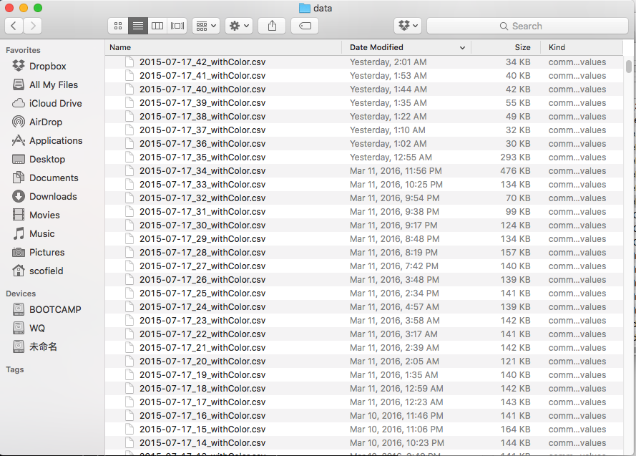
Task: Open the Applications folder in sidebar
Action: point(56,140)
